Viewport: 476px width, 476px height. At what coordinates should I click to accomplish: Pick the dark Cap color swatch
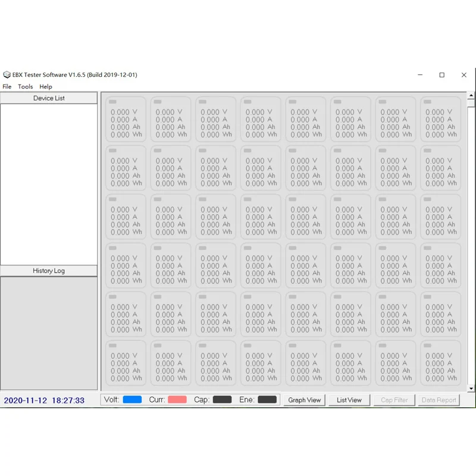click(222, 399)
